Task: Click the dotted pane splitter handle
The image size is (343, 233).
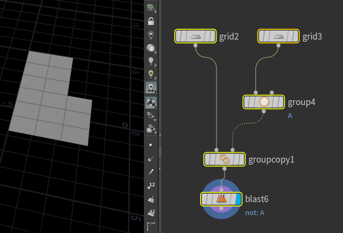Action: [x=160, y=152]
